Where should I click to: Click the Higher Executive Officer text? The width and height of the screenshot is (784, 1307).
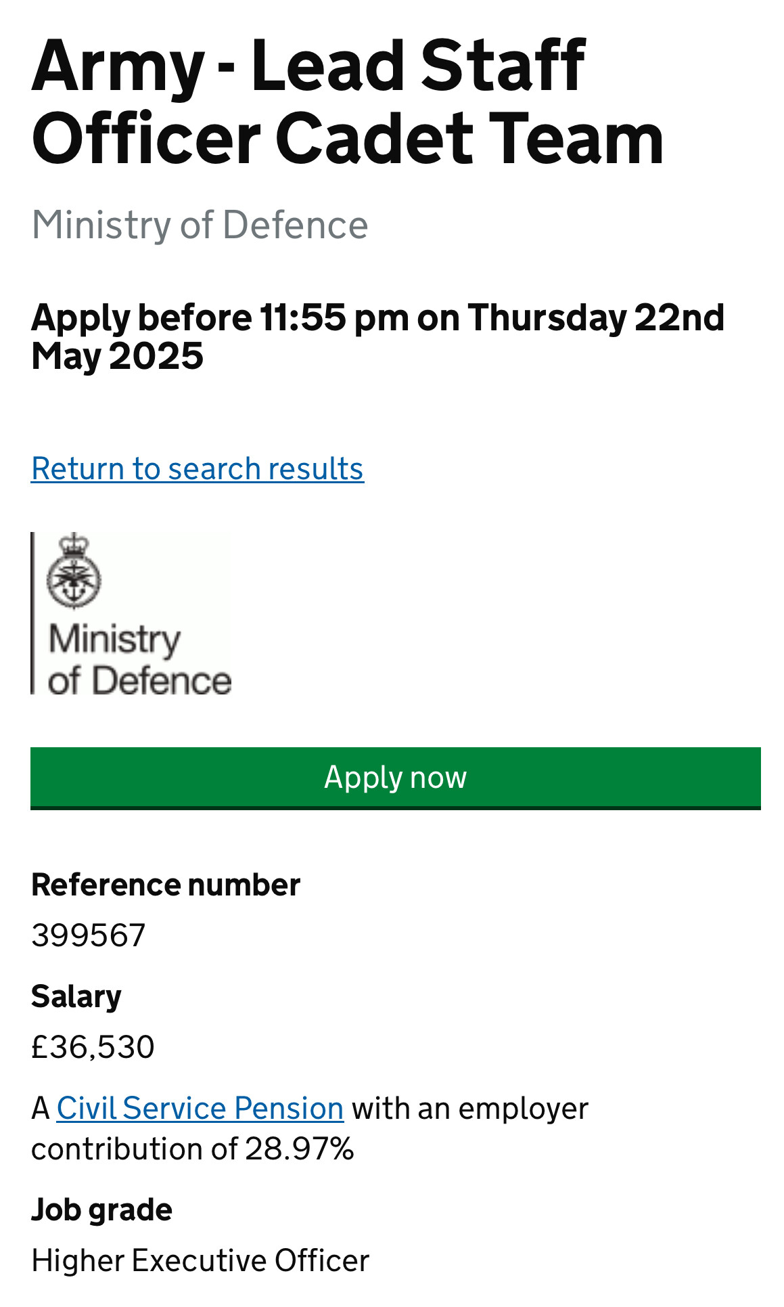point(200,1261)
